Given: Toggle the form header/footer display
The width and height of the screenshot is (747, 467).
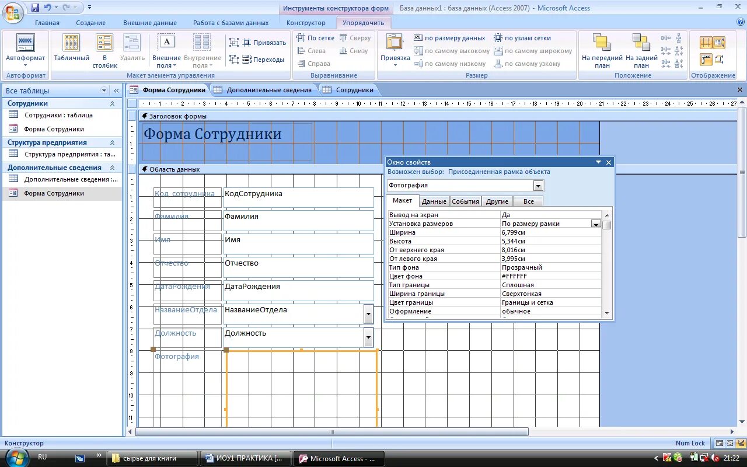Looking at the screenshot, I should tap(719, 43).
